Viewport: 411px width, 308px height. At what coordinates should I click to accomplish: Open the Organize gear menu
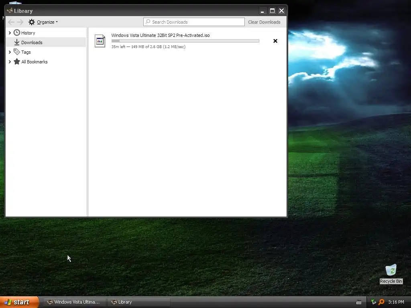[x=43, y=22]
